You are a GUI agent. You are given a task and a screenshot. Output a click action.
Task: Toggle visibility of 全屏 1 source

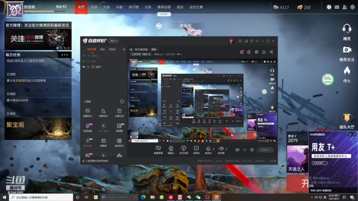tap(84, 67)
